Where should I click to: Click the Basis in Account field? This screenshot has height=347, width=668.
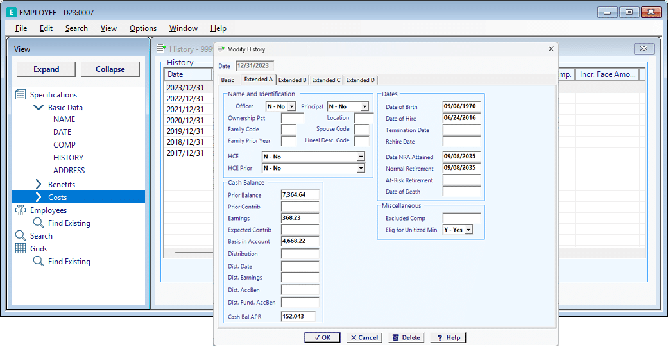point(300,241)
